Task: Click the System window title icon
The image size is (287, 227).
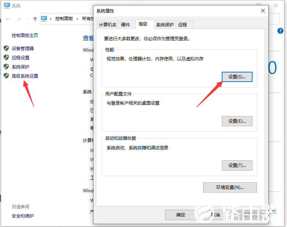Action: [7, 5]
